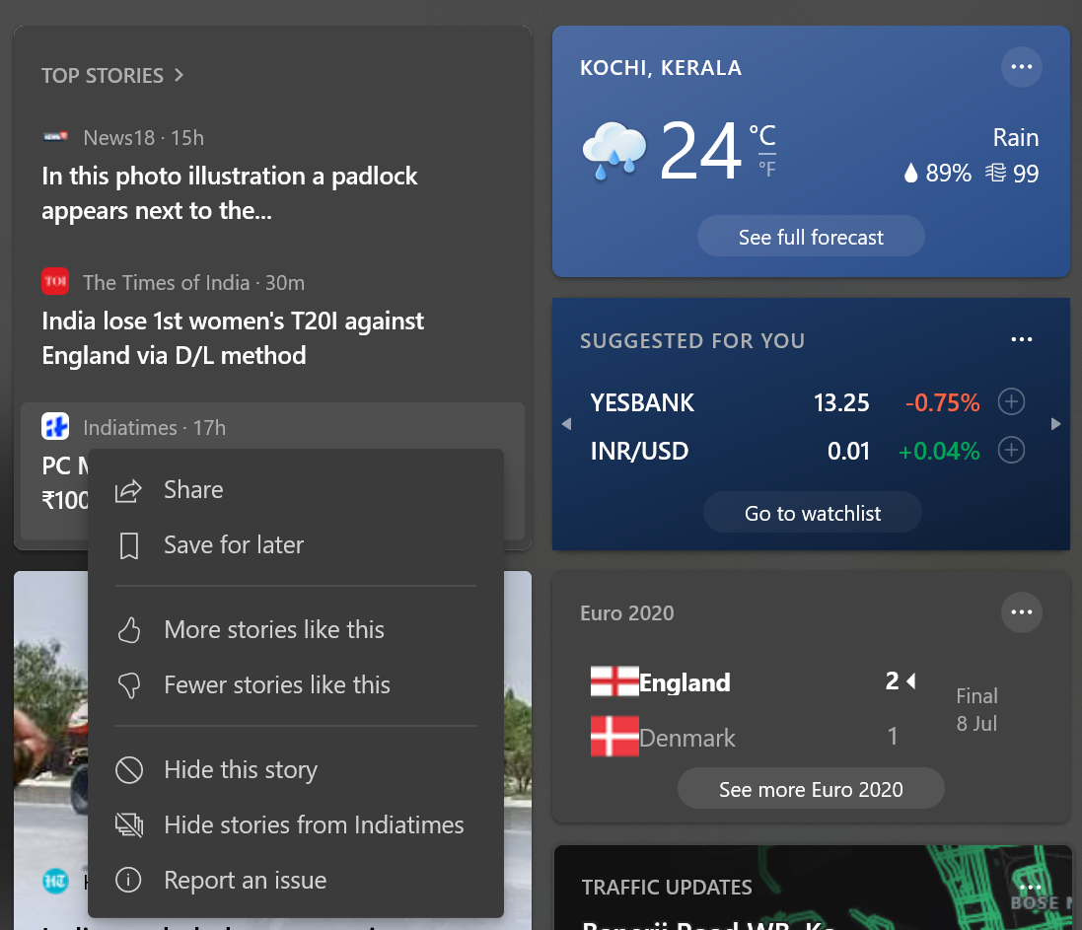Click the rain cloud weather icon
Screen dimensions: 1082x930
click(614, 151)
